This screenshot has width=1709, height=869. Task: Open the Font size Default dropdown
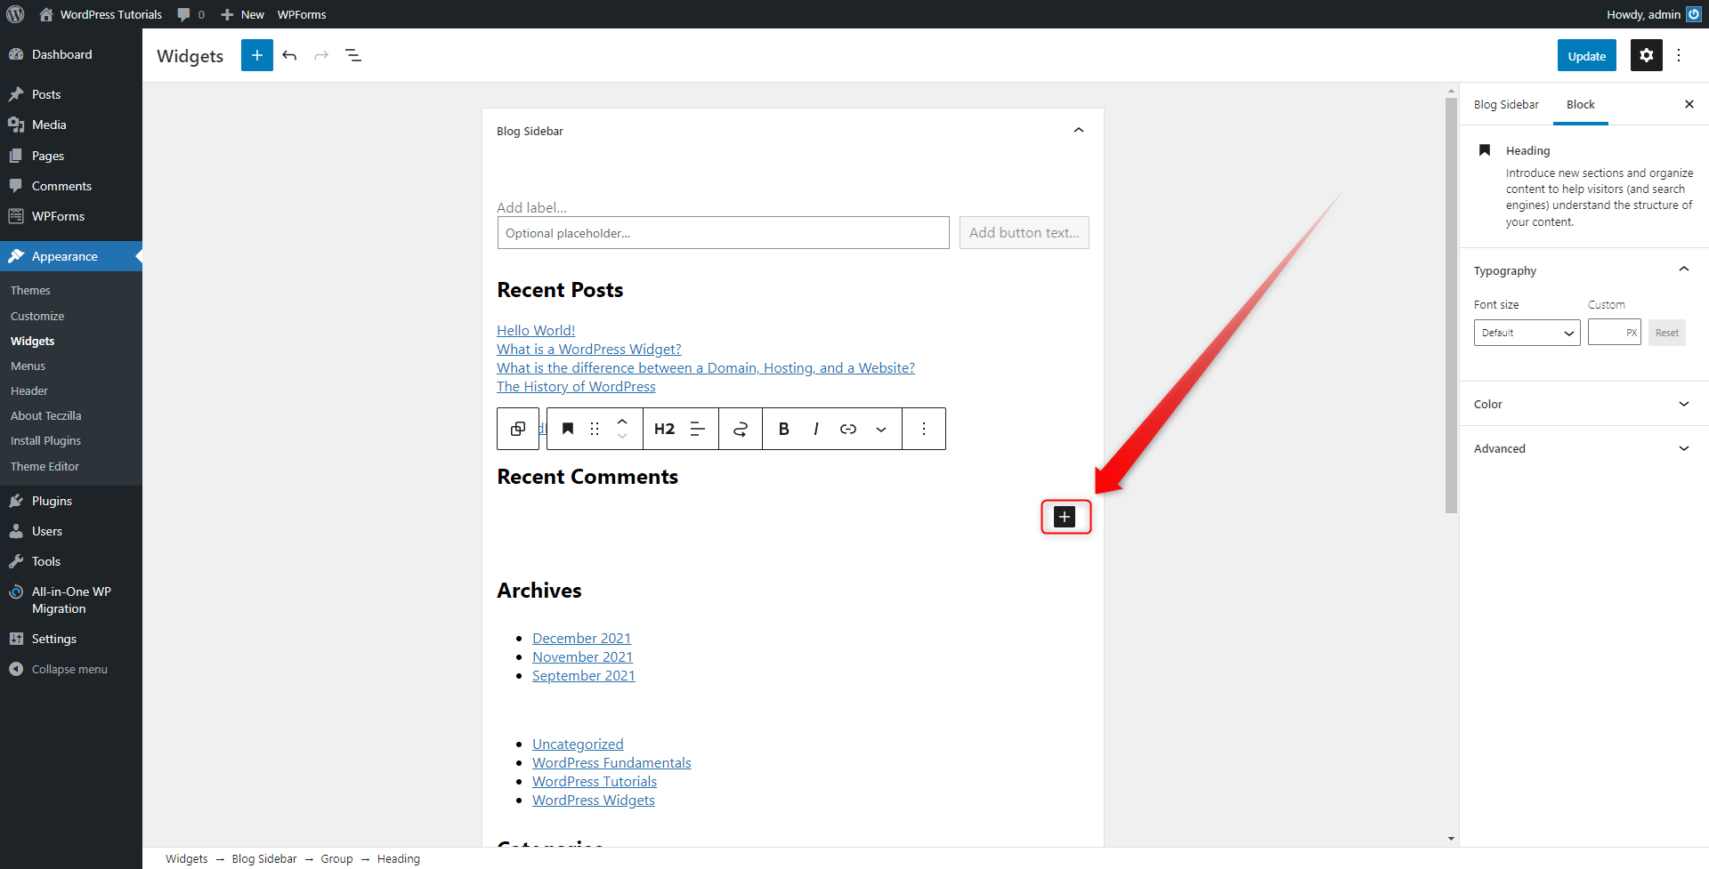1527,333
